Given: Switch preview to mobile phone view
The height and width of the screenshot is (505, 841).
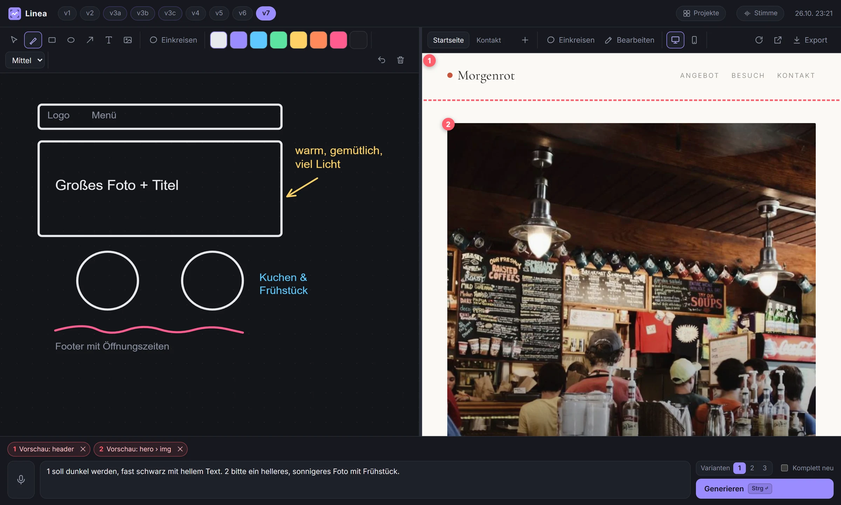Looking at the screenshot, I should tap(694, 40).
